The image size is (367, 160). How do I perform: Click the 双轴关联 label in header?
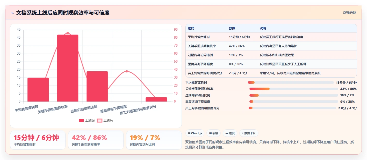point(350,12)
